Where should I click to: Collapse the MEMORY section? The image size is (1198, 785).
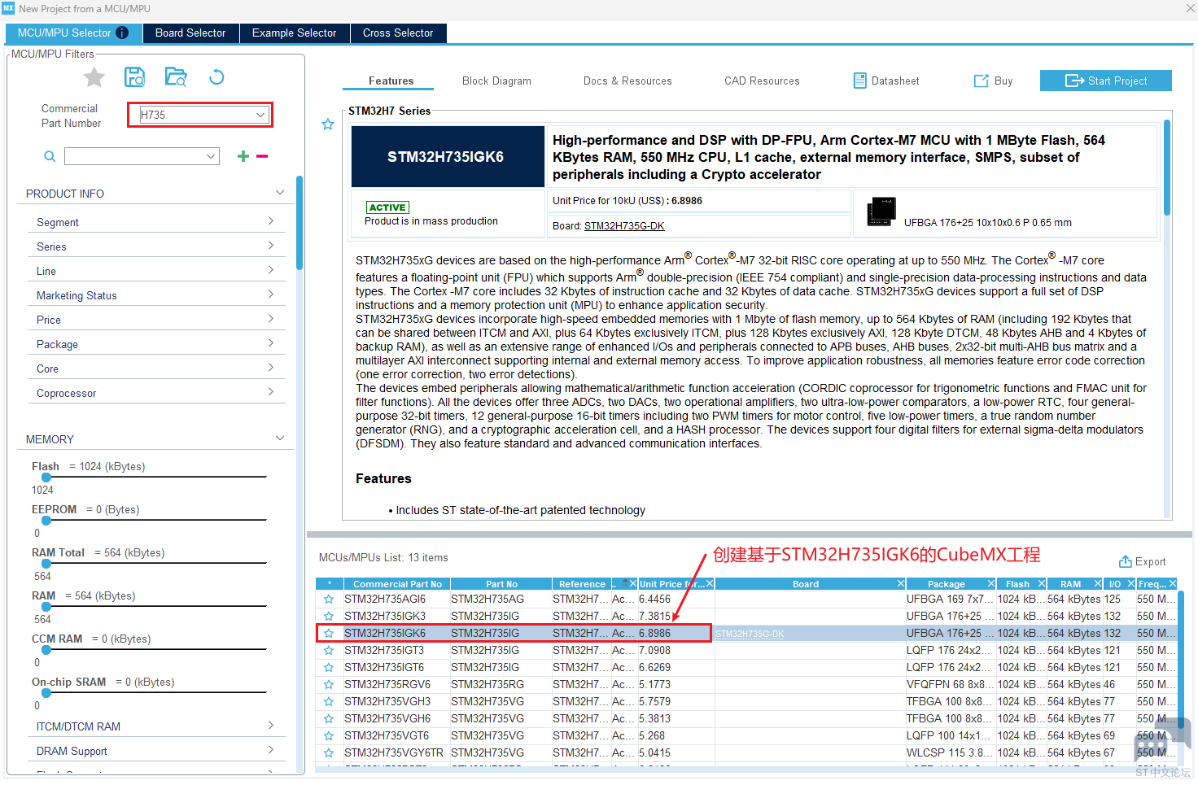click(280, 438)
